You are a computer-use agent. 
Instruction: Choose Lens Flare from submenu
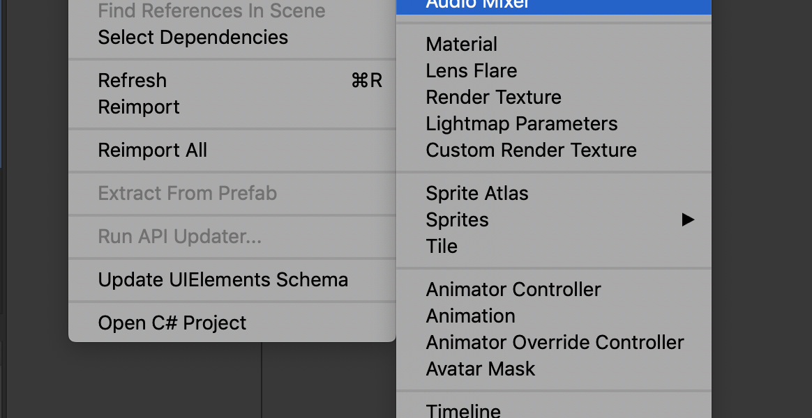(x=471, y=71)
